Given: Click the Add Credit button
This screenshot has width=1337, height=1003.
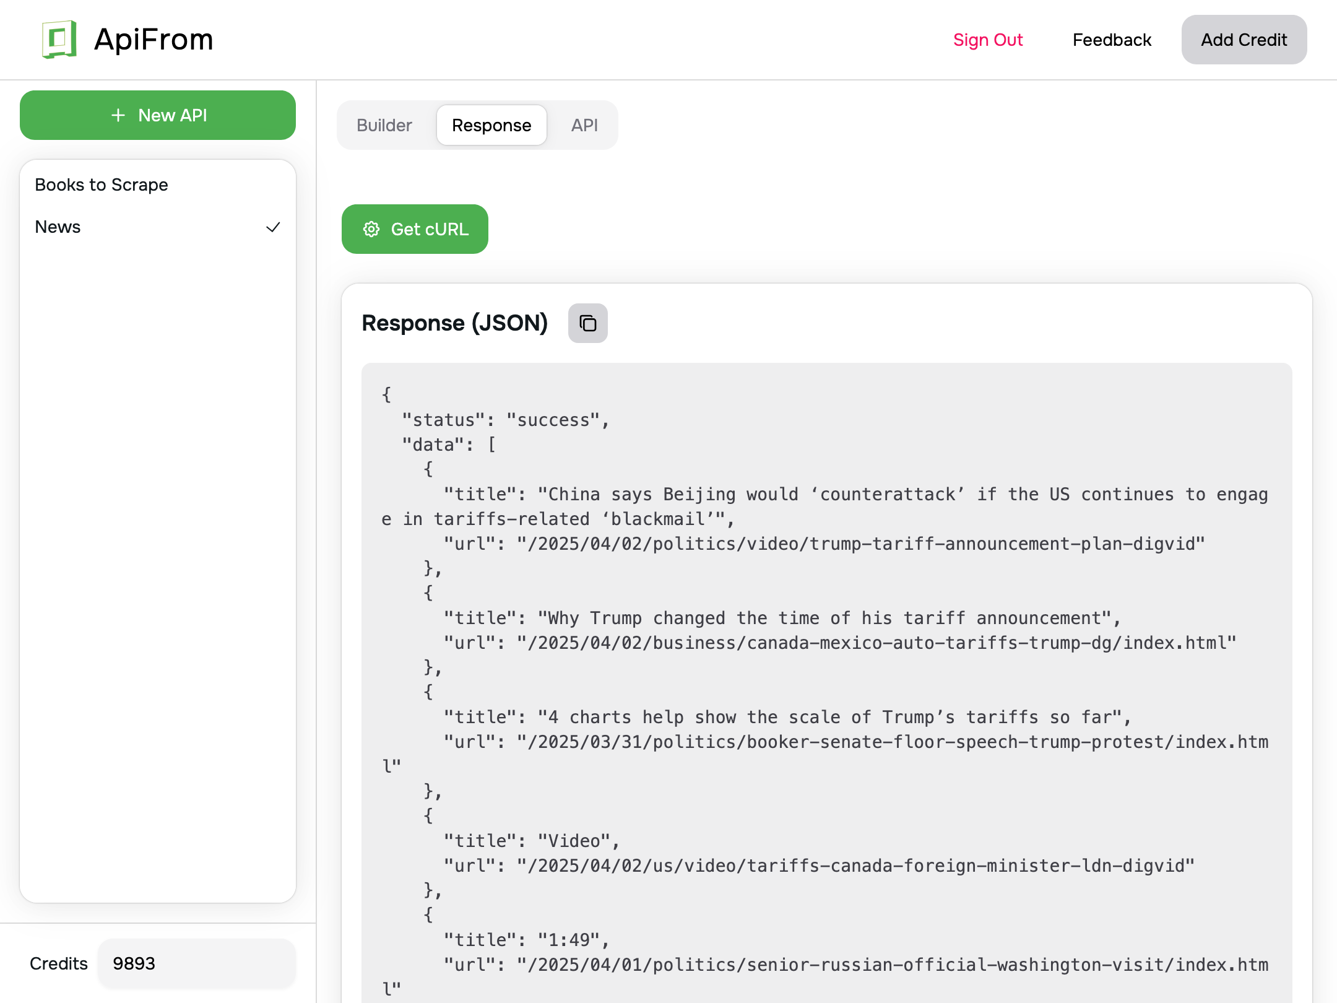Looking at the screenshot, I should (x=1244, y=40).
